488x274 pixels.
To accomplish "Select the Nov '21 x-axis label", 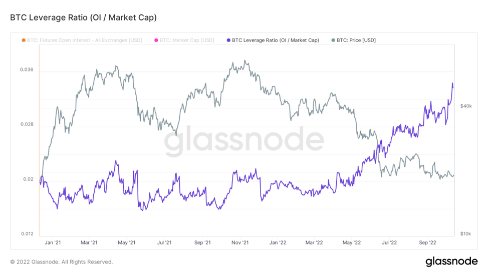I will [x=240, y=242].
